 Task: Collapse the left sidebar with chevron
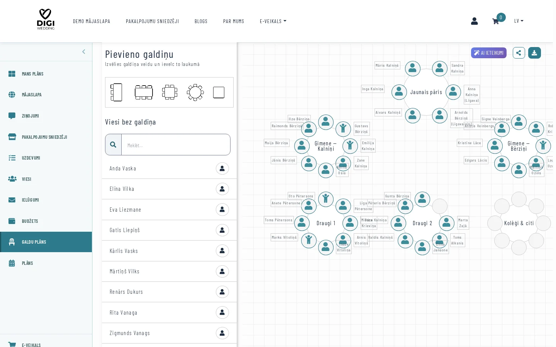[x=84, y=52]
